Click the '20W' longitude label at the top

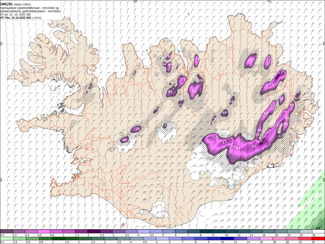[135, 1]
